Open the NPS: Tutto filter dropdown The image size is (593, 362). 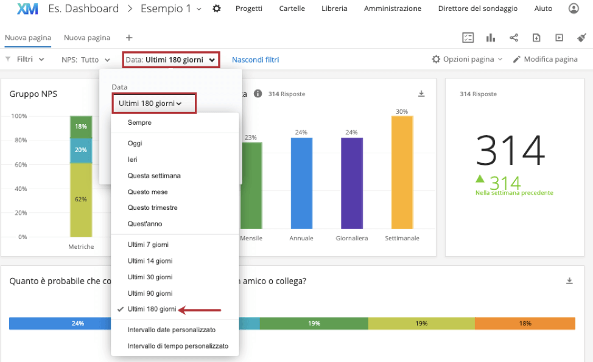point(86,60)
